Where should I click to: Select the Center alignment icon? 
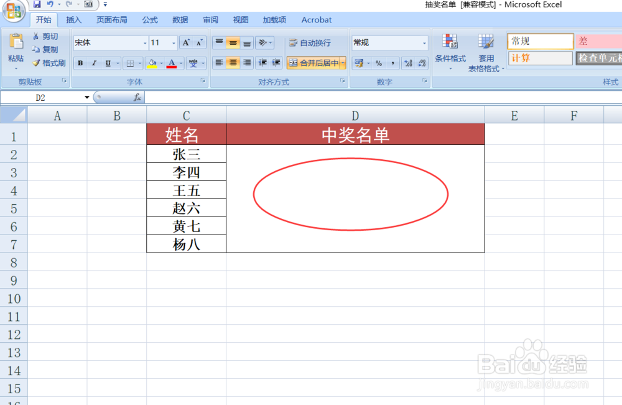tap(233, 62)
